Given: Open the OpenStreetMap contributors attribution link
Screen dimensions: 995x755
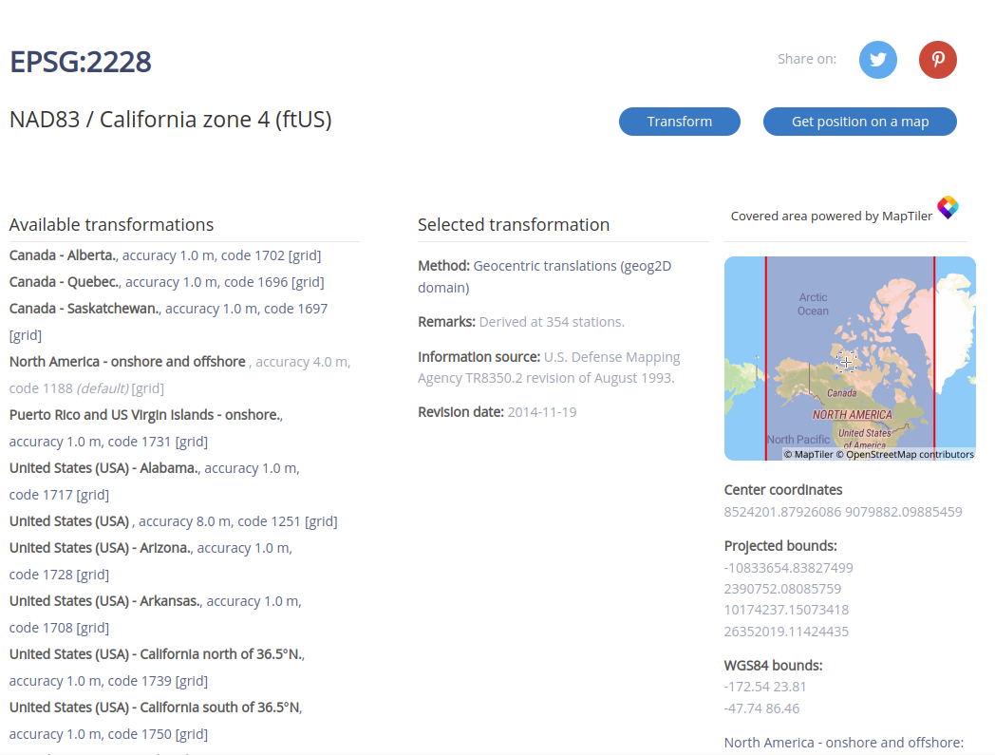Looking at the screenshot, I should tap(910, 455).
